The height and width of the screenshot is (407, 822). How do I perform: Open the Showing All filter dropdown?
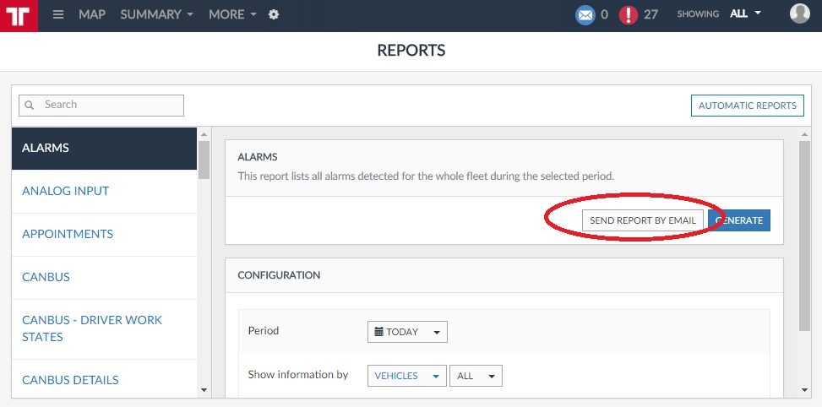point(746,14)
